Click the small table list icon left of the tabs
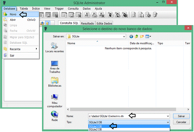This screenshot has height=132, width=194. point(42,23)
